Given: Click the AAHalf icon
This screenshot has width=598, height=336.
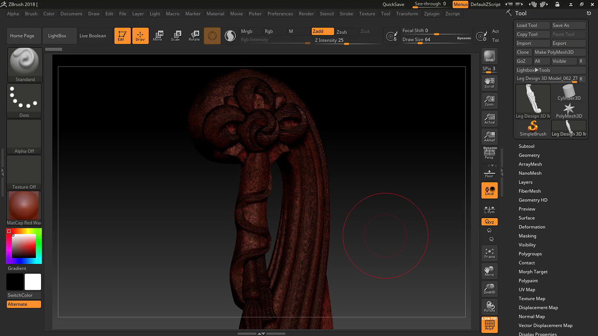Looking at the screenshot, I should (x=489, y=137).
